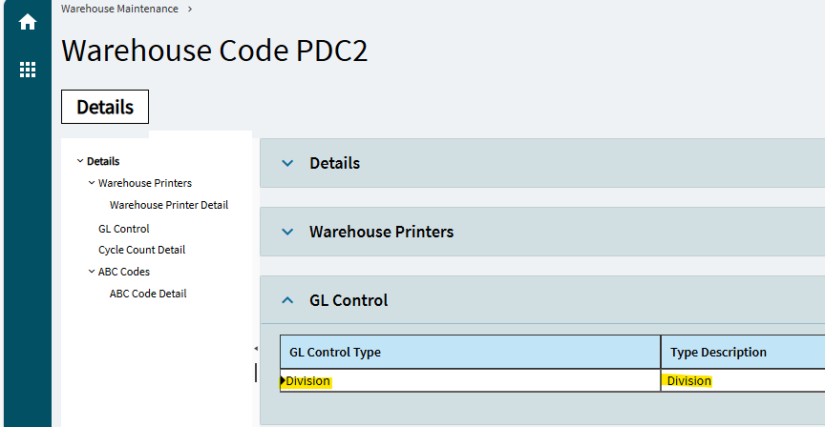Collapse the Warehouse Printers tree node arrow

click(x=92, y=183)
